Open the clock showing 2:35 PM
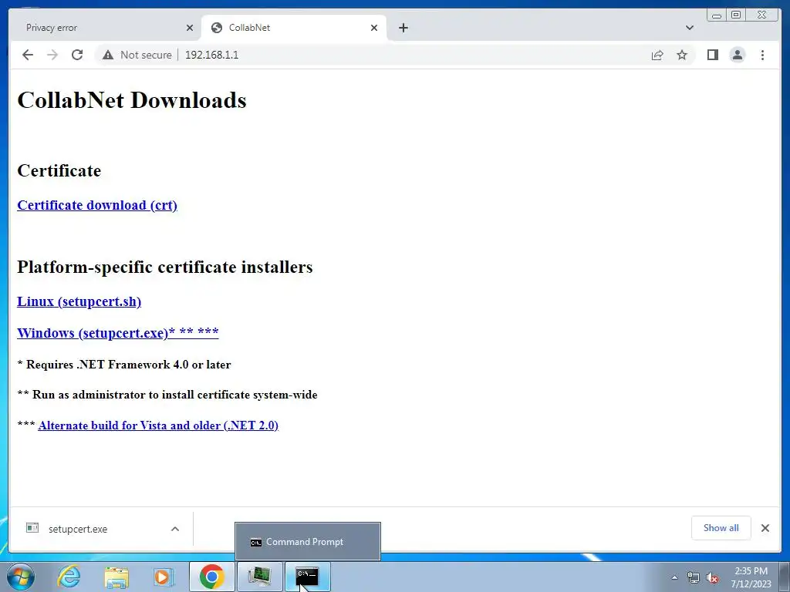Image resolution: width=790 pixels, height=592 pixels. [751, 577]
